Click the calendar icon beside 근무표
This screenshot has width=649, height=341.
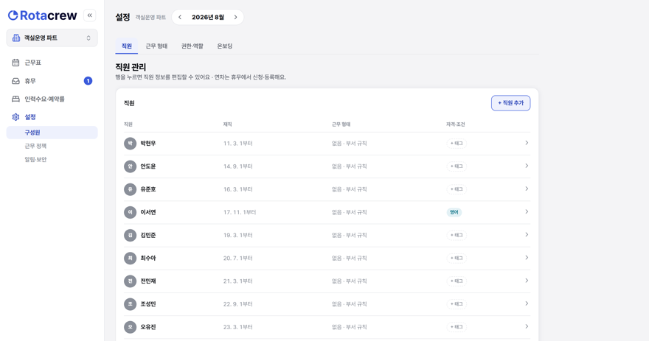pyautogui.click(x=15, y=63)
